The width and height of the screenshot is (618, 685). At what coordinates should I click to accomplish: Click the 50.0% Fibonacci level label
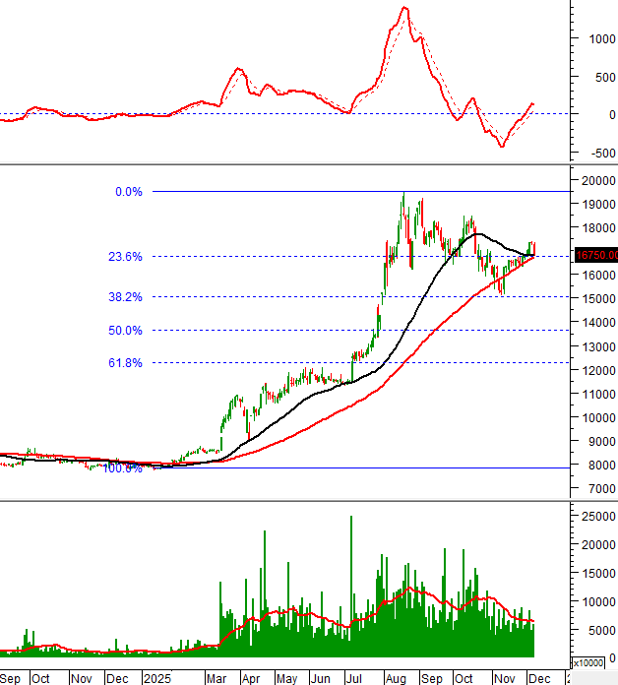coord(128,331)
